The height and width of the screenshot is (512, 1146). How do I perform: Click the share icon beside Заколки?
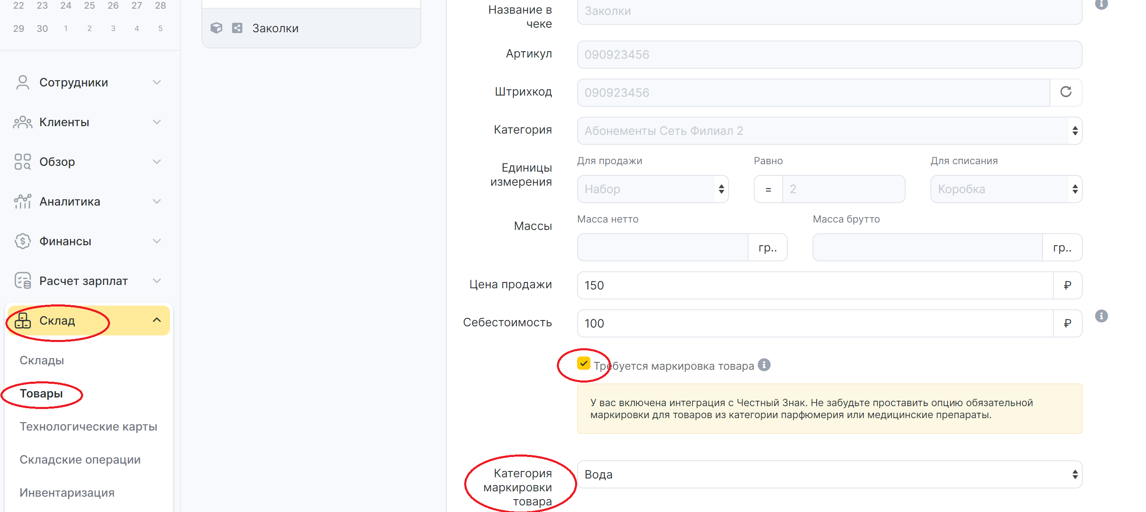237,28
